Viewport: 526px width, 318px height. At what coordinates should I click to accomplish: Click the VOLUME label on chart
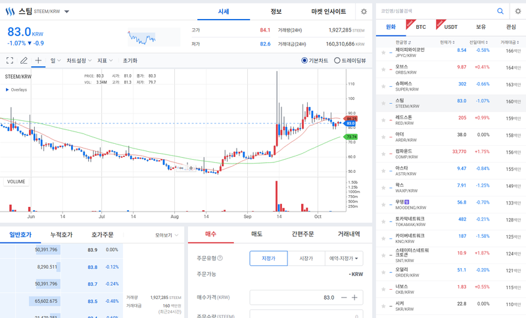pos(16,181)
